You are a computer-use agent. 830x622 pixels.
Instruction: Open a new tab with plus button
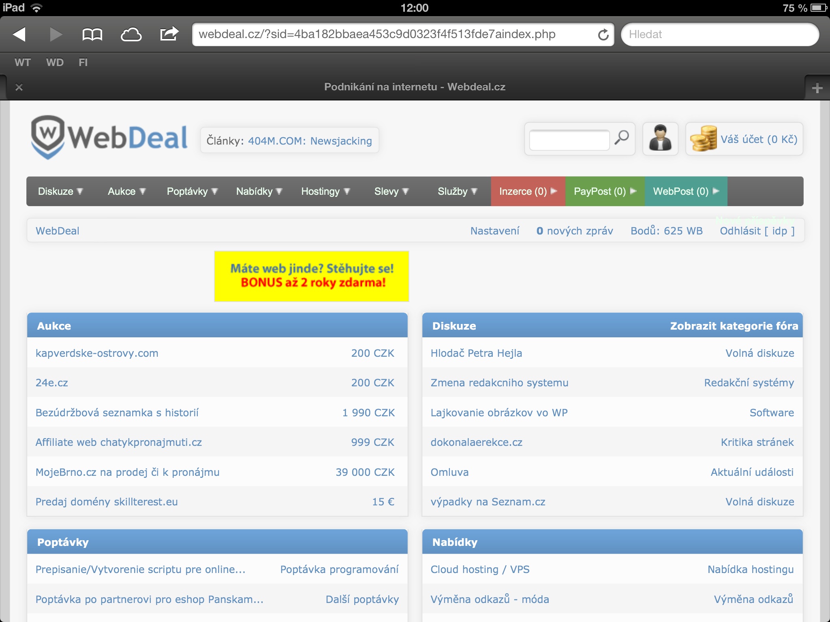[x=817, y=87]
